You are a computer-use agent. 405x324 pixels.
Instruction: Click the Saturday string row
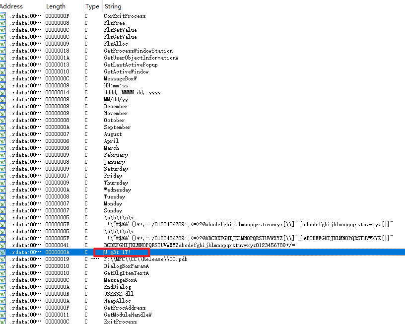click(116, 169)
